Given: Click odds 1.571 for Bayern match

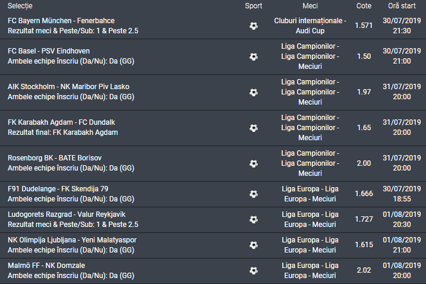Looking at the screenshot, I should [x=364, y=26].
